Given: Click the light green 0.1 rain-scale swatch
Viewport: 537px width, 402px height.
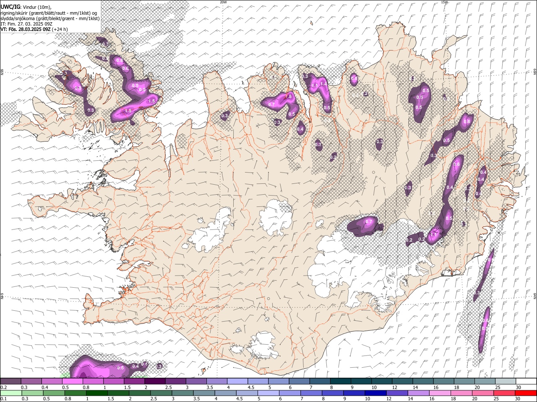Looking at the screenshot, I should (x=11, y=393).
